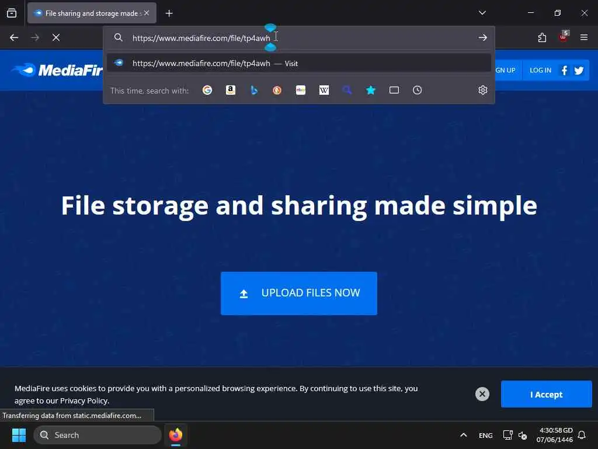The width and height of the screenshot is (598, 449).
Task: Click the taskbar Search box
Action: tap(98, 435)
